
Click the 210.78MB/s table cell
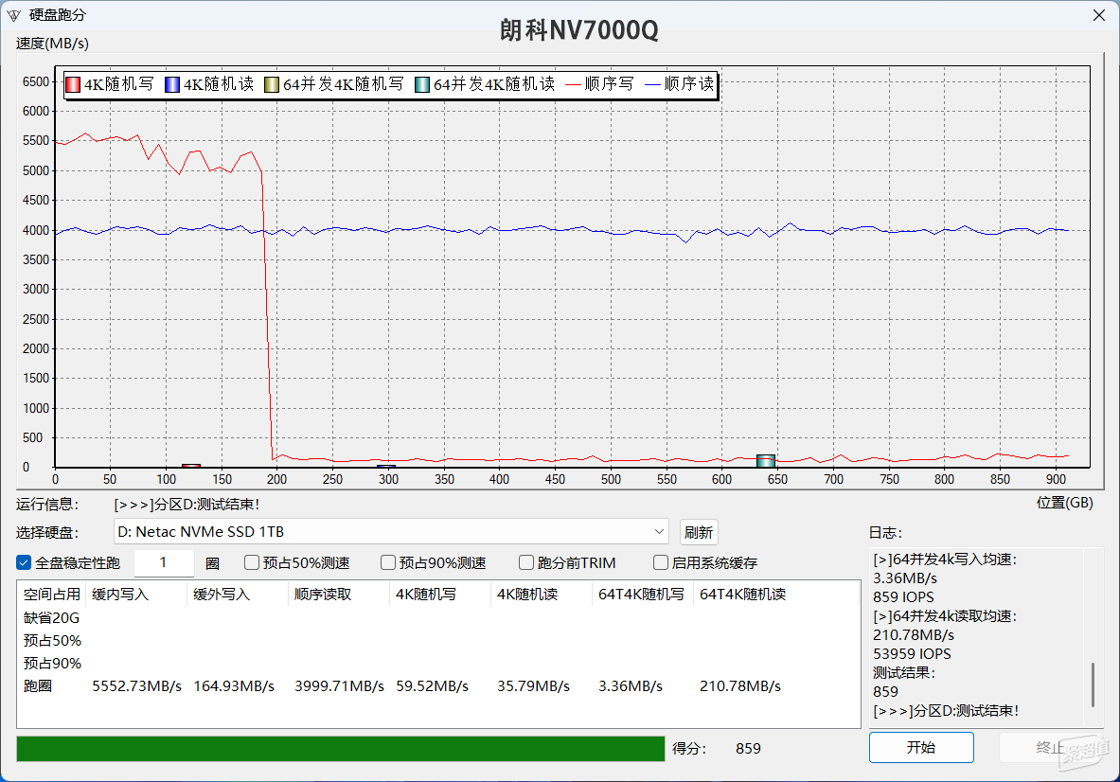[x=740, y=686]
